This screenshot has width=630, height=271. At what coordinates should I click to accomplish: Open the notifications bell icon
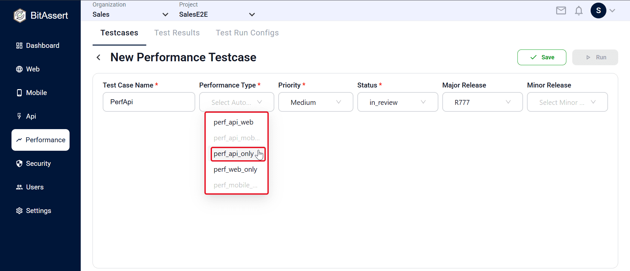point(579,11)
